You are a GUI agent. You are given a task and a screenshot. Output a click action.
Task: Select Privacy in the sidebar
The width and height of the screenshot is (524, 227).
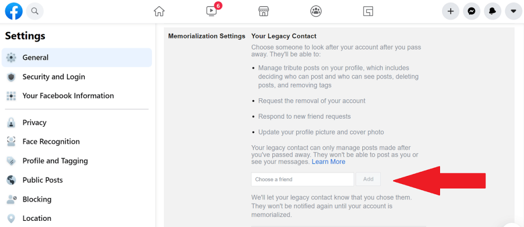point(77,123)
